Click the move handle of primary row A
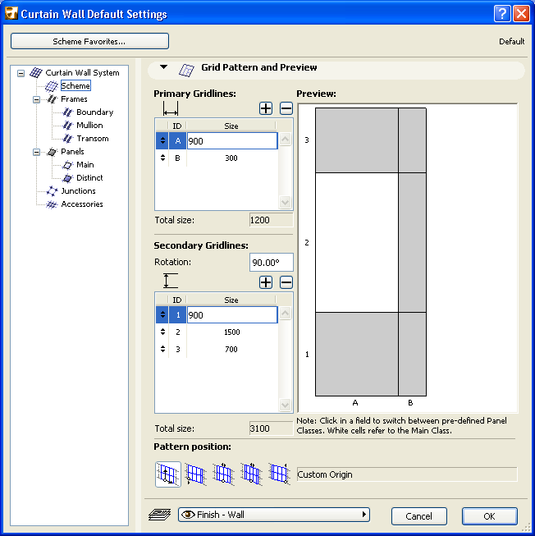This screenshot has width=535, height=536. point(162,141)
